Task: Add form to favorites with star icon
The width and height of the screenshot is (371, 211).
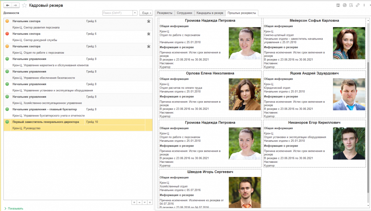Action: tap(24, 5)
